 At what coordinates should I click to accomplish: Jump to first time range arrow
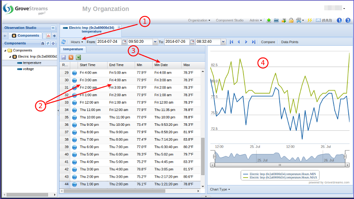point(231,42)
